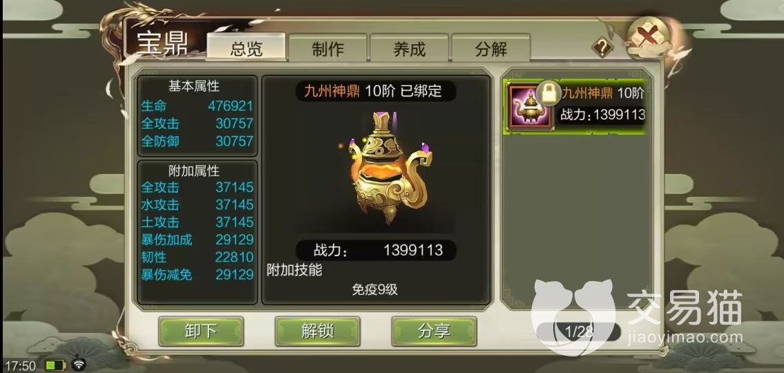Tap the 1/28 page indicator

pos(578,331)
